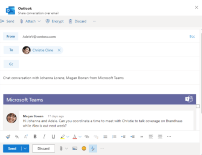
Task: Apply yellow highlight color
Action: tap(62, 137)
